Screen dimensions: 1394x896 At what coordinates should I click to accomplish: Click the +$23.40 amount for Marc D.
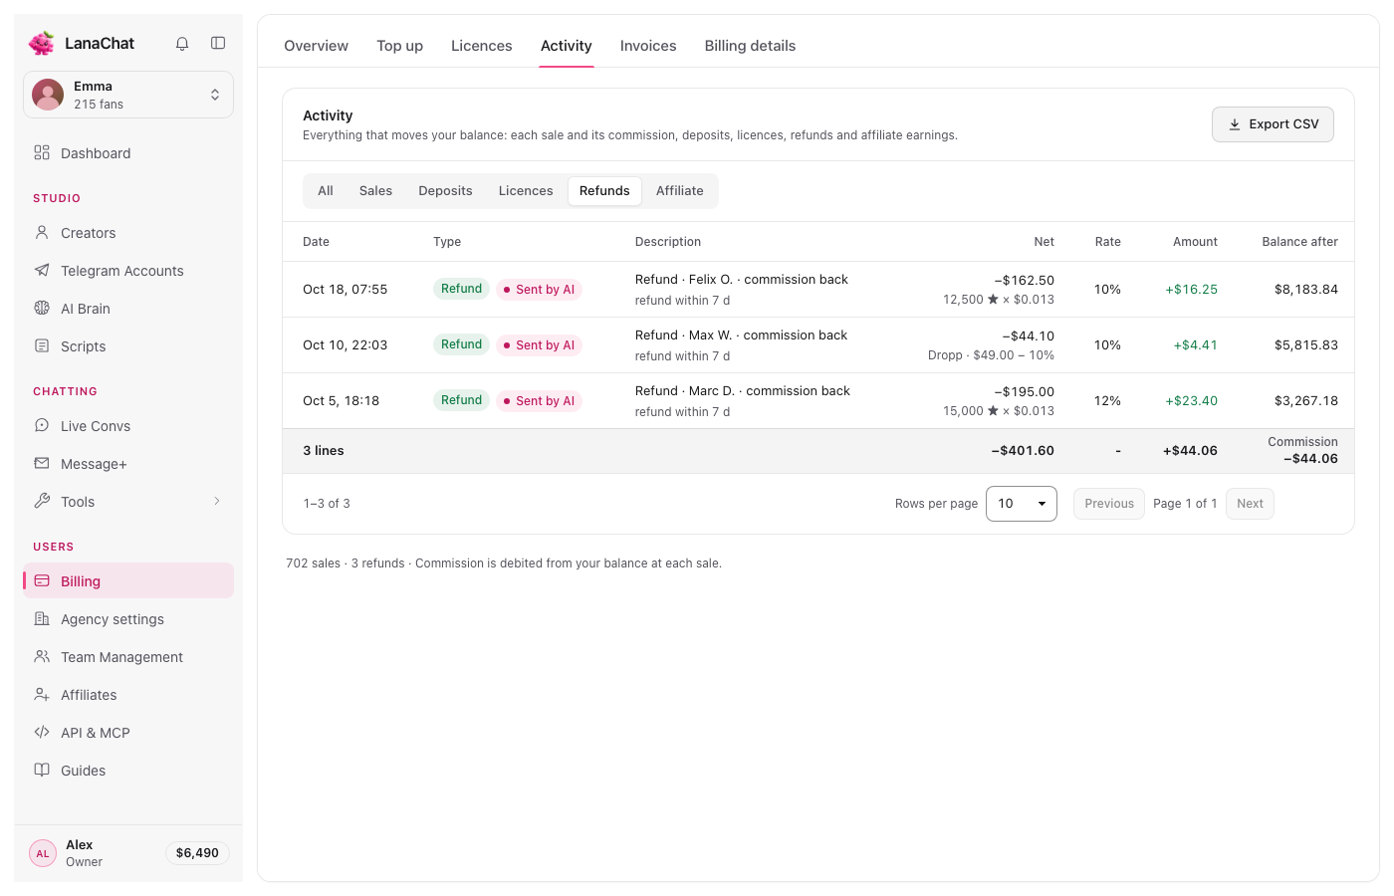tap(1191, 401)
